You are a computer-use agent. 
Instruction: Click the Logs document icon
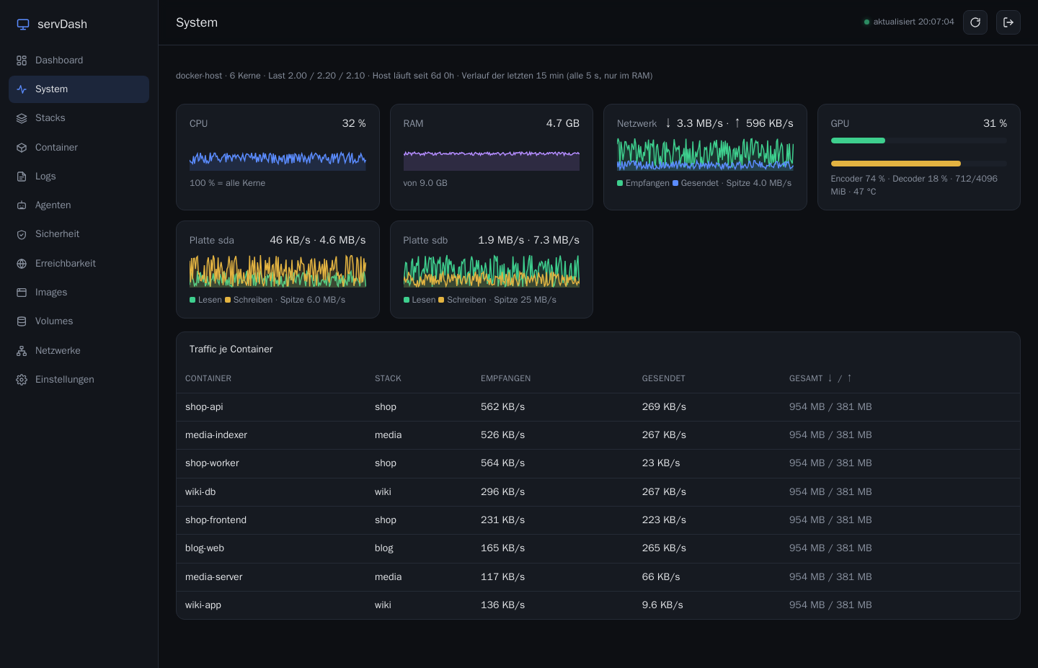[22, 177]
